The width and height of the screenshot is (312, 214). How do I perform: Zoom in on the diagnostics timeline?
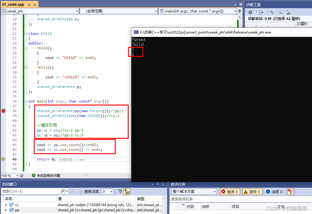[x=272, y=12]
